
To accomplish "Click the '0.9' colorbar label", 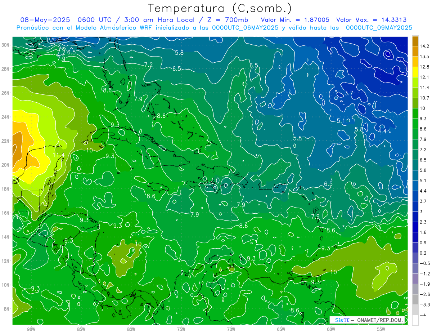I will [423, 242].
